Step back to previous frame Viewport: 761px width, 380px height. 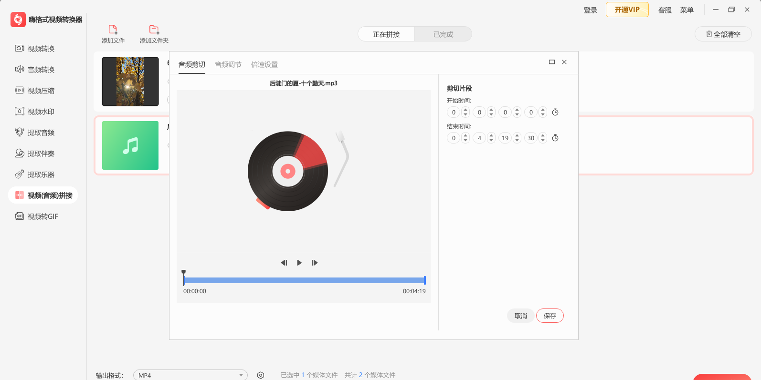(284, 263)
